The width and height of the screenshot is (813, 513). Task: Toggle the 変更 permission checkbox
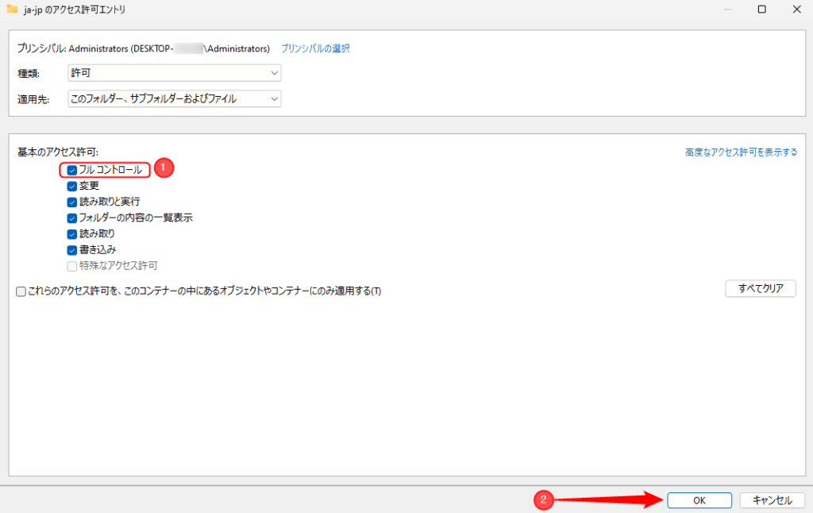pos(70,185)
